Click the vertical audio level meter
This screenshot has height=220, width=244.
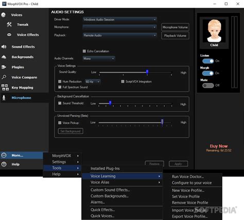[234, 52]
